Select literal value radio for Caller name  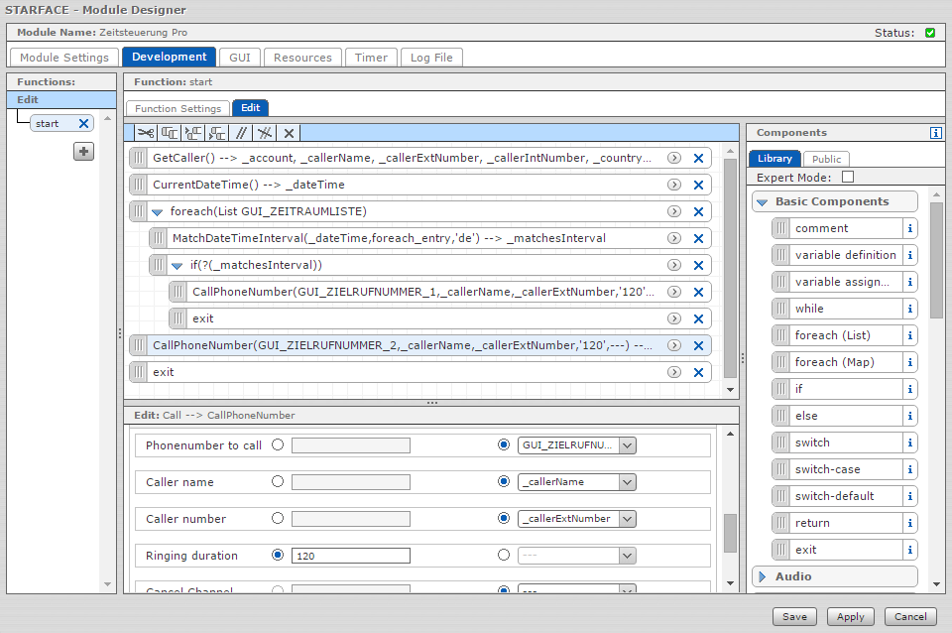[278, 482]
